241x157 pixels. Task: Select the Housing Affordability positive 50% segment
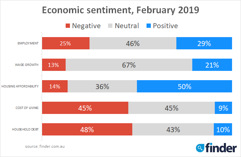point(184,86)
